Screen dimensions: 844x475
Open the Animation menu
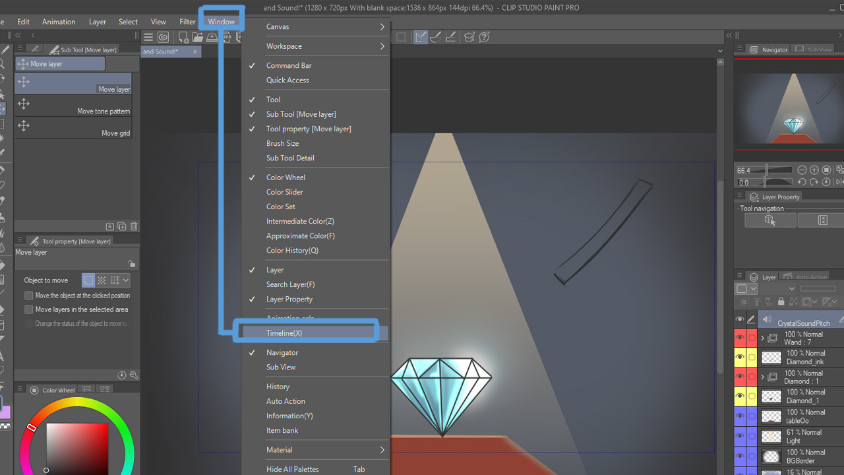tap(59, 22)
